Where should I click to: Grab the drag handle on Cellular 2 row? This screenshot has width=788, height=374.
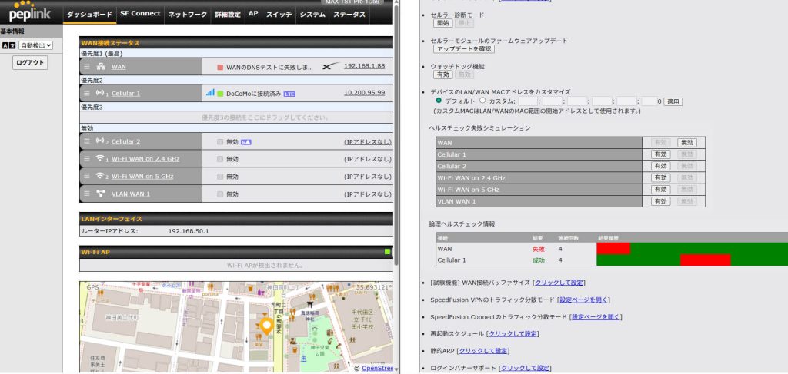[x=86, y=141]
